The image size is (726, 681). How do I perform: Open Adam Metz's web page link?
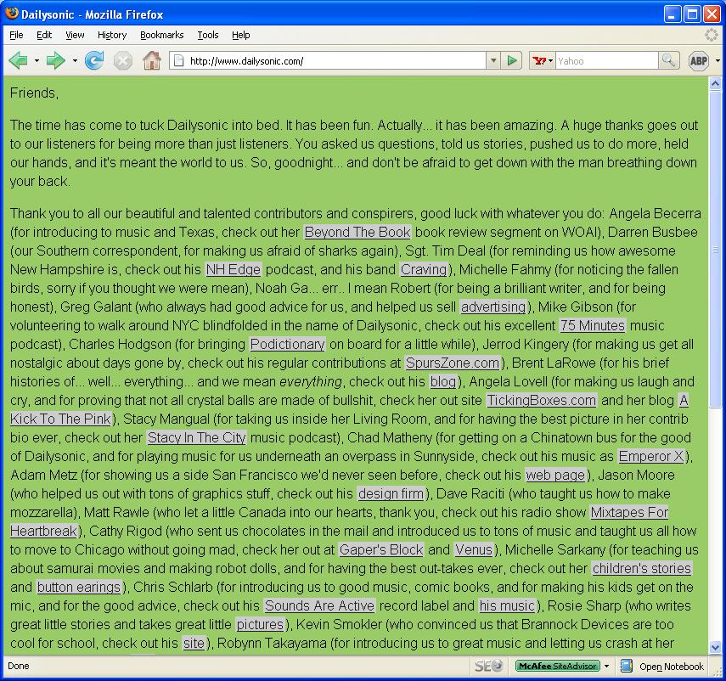(x=555, y=475)
